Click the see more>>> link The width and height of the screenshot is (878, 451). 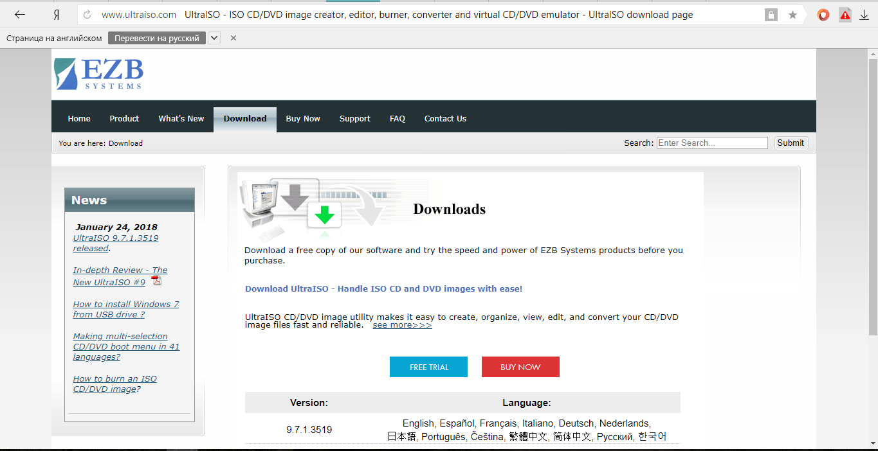pos(402,325)
